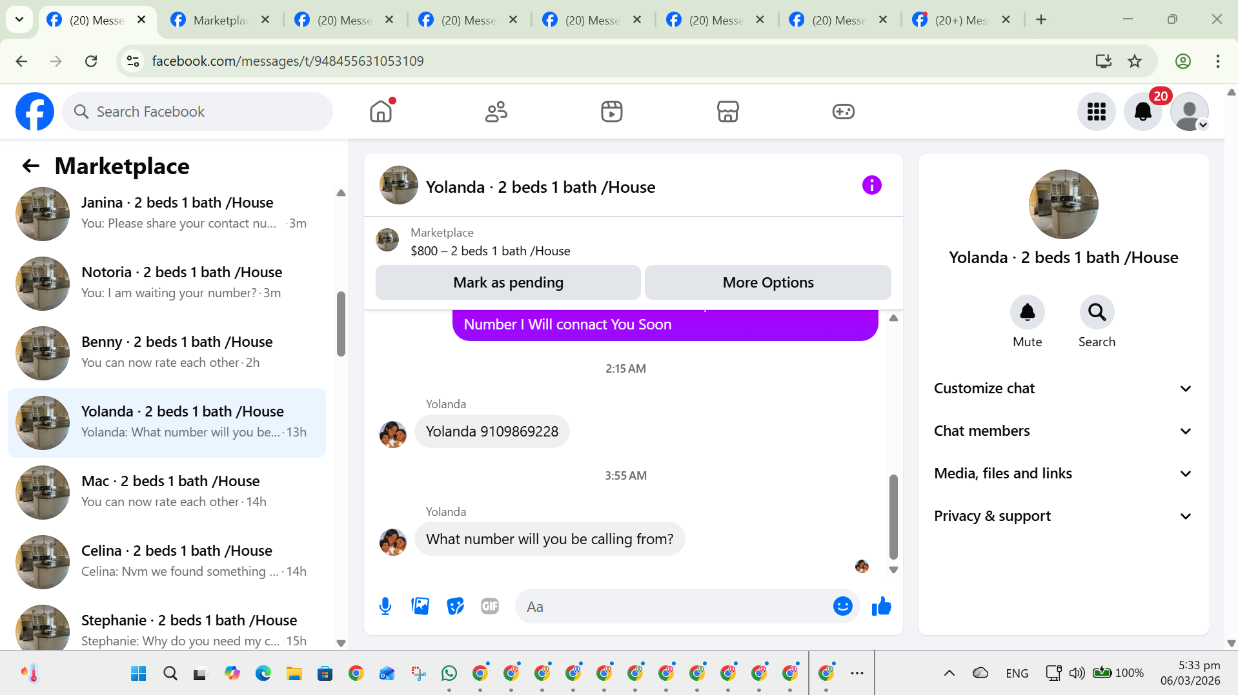The width and height of the screenshot is (1238, 695).
Task: Open the Friends icon in top navigation
Action: [496, 112]
